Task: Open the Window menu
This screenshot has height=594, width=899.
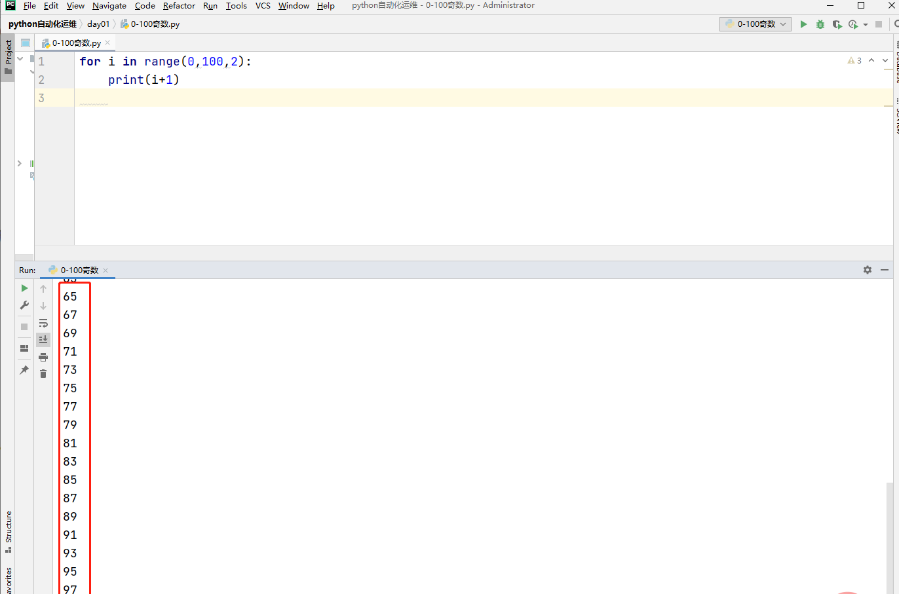Action: (294, 6)
